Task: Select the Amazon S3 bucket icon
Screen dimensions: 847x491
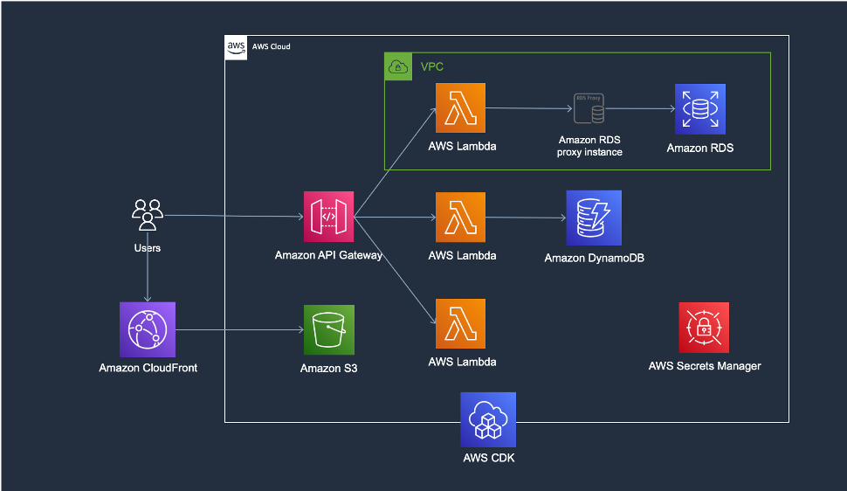Action: coord(329,330)
